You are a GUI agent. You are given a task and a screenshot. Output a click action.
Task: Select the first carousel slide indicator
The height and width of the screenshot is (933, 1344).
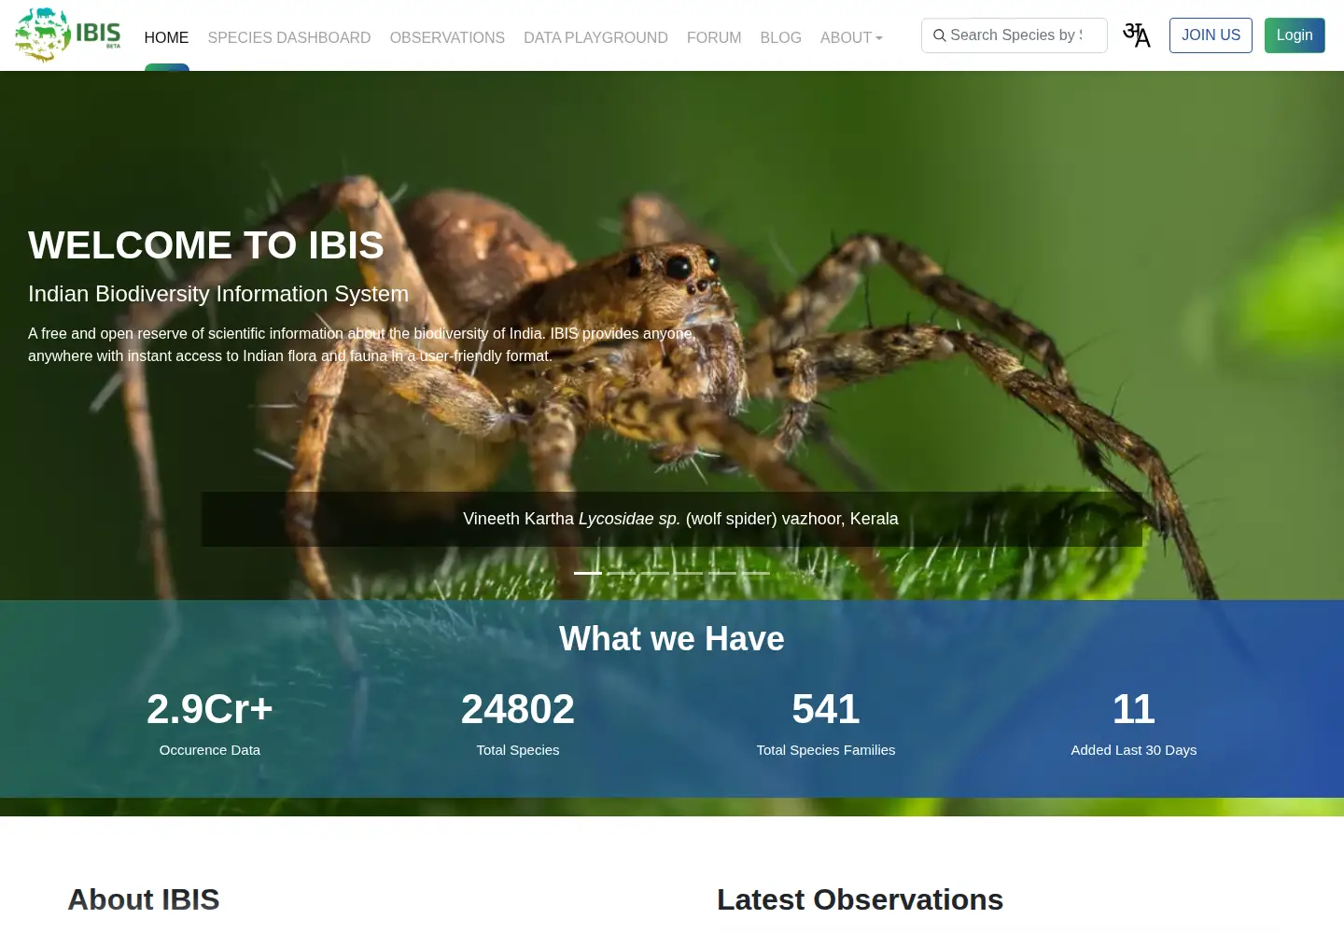tap(588, 573)
